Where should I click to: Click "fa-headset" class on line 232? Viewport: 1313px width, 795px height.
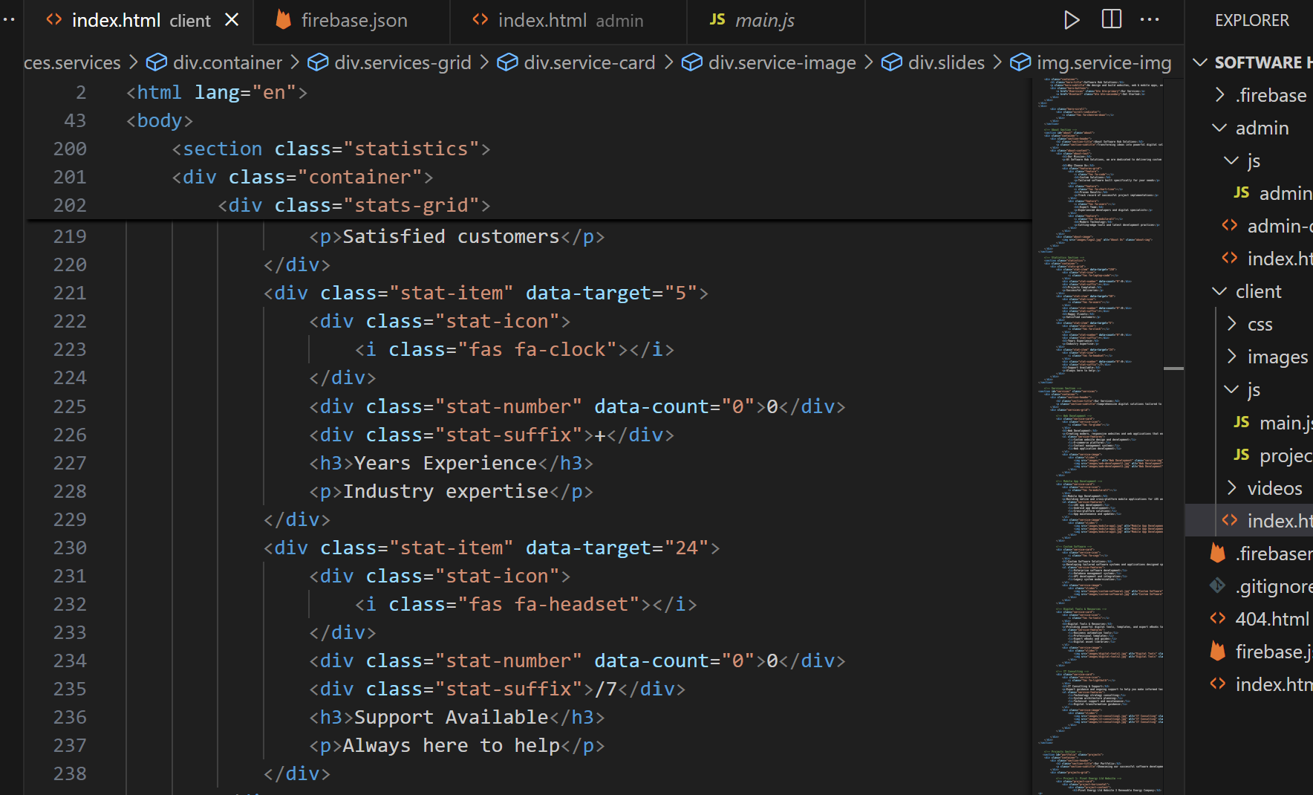pos(572,604)
